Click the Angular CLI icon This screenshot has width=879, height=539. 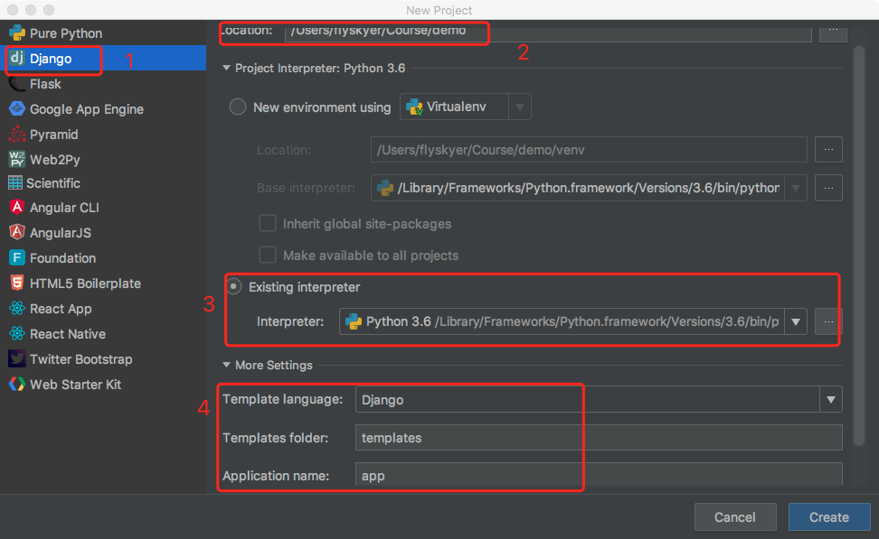click(17, 207)
